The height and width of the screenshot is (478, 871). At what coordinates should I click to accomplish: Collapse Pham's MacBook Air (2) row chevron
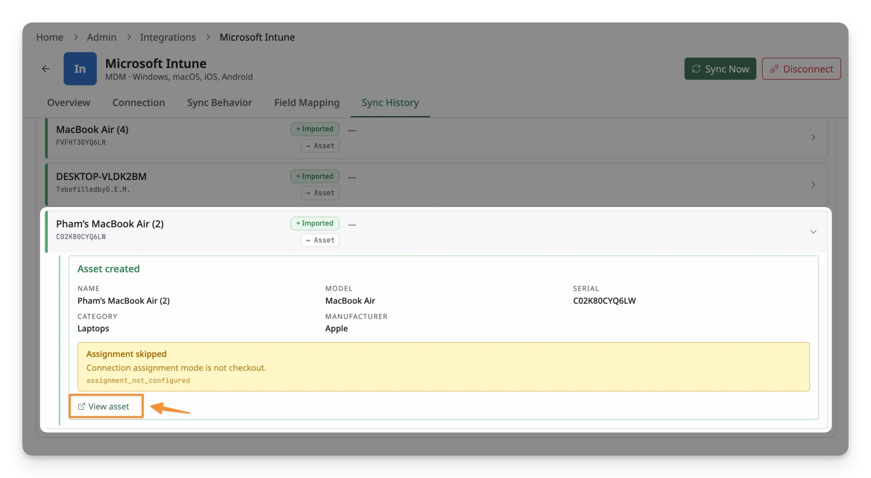[813, 232]
